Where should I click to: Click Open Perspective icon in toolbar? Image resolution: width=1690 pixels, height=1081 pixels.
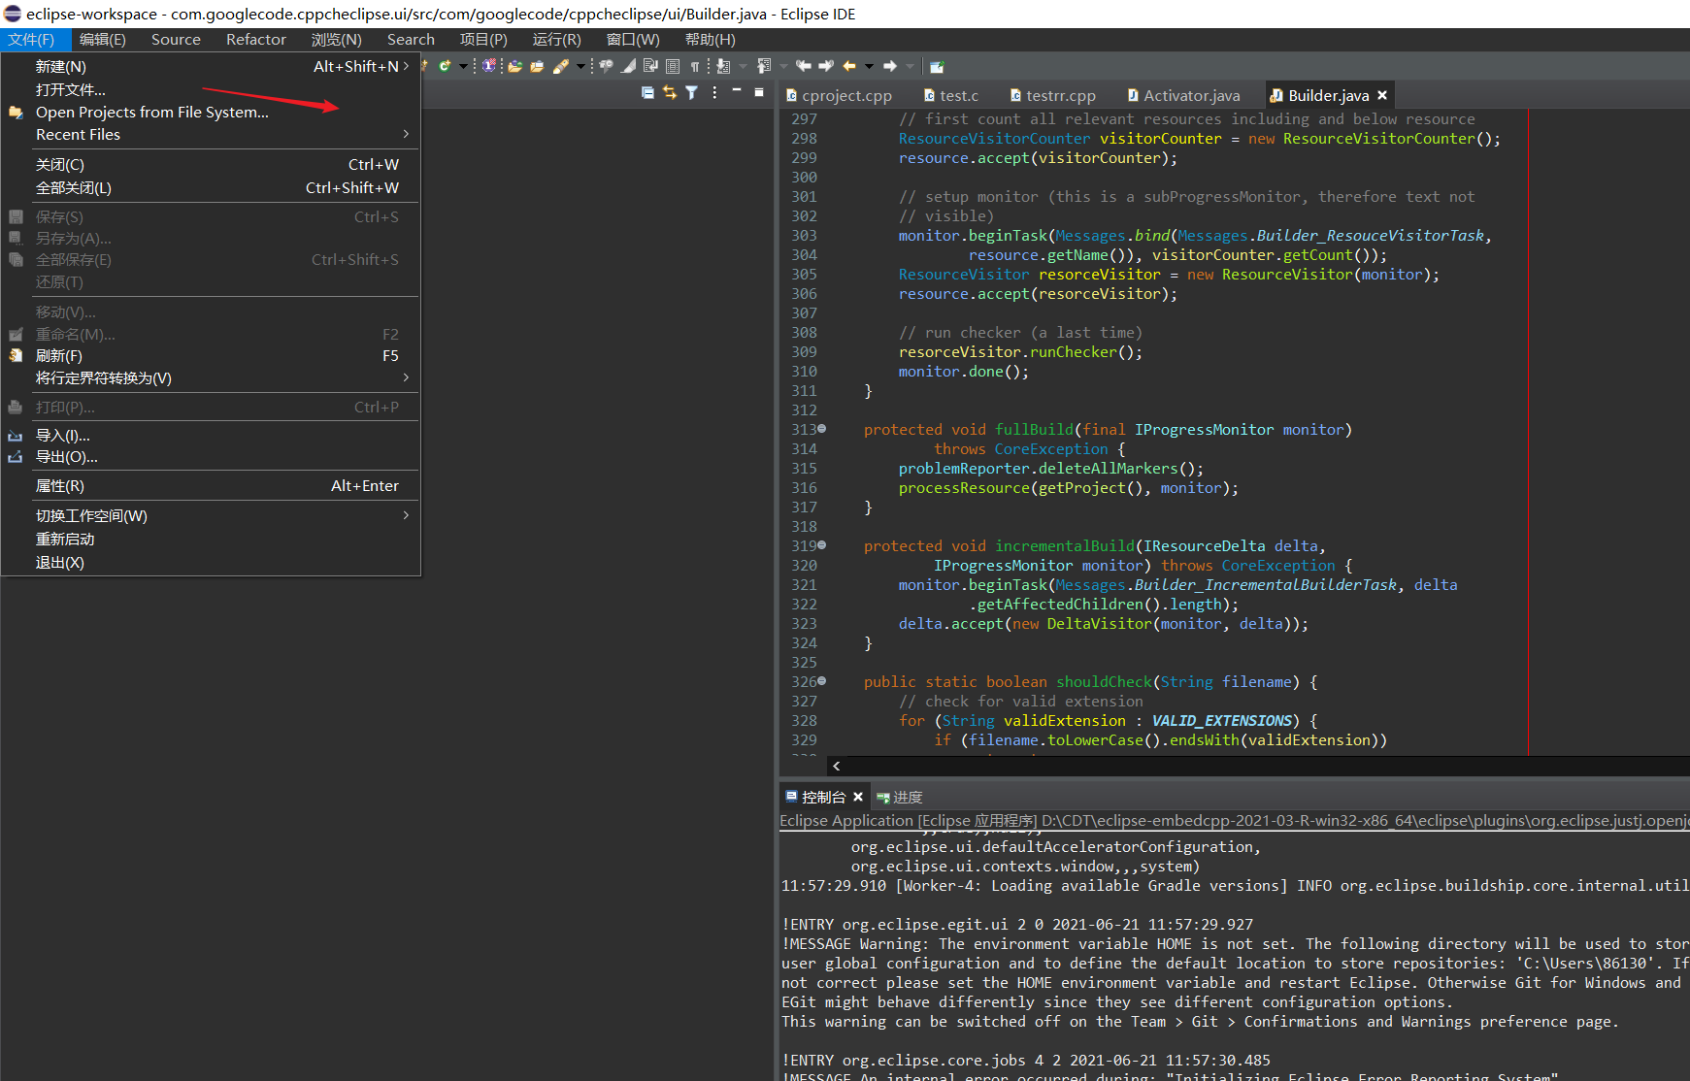(937, 67)
